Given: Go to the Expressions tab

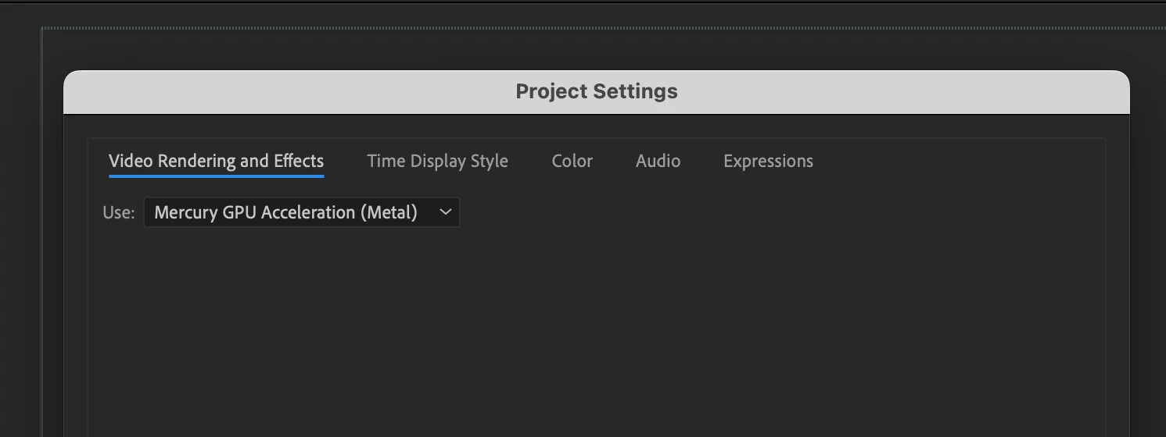Looking at the screenshot, I should point(768,162).
